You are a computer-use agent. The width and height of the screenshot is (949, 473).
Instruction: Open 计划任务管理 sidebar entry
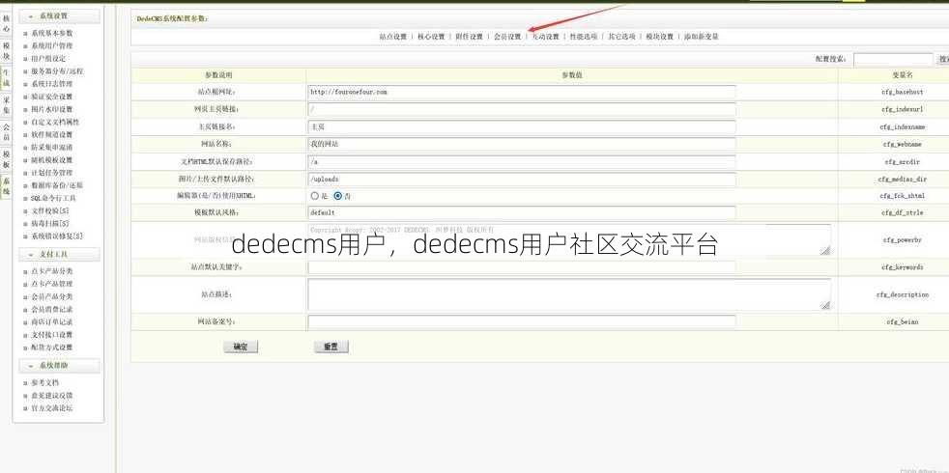click(x=52, y=173)
